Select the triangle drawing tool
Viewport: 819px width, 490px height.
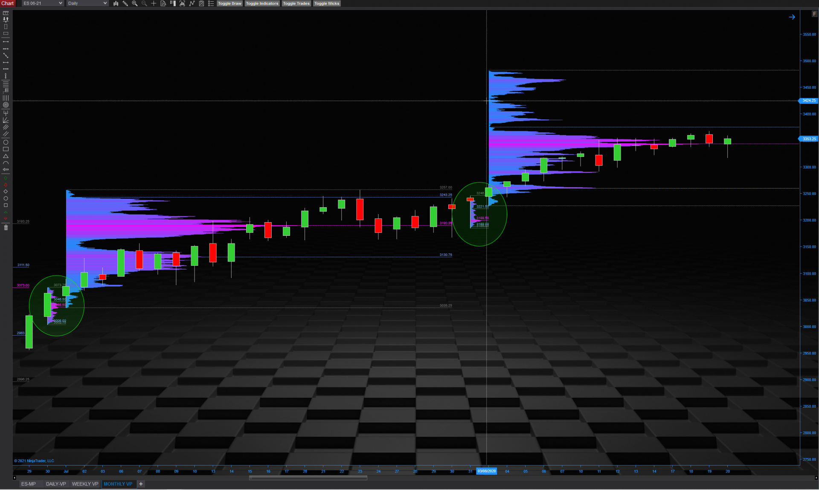coord(6,156)
